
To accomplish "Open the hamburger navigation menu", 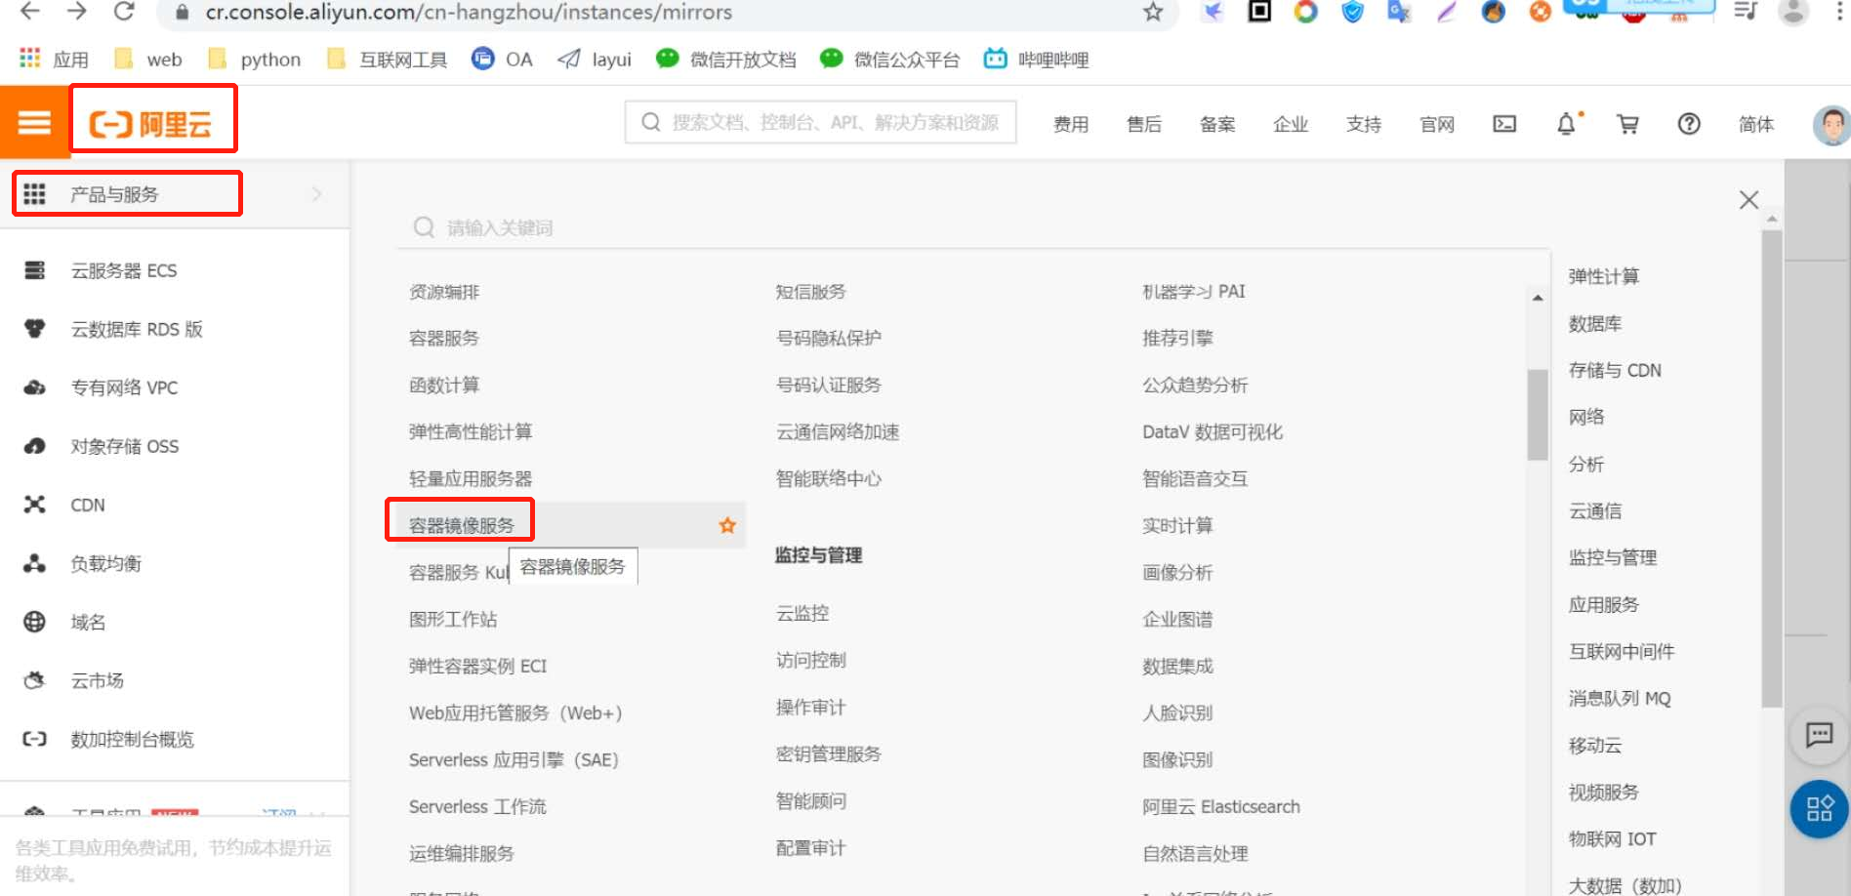I will pyautogui.click(x=34, y=123).
